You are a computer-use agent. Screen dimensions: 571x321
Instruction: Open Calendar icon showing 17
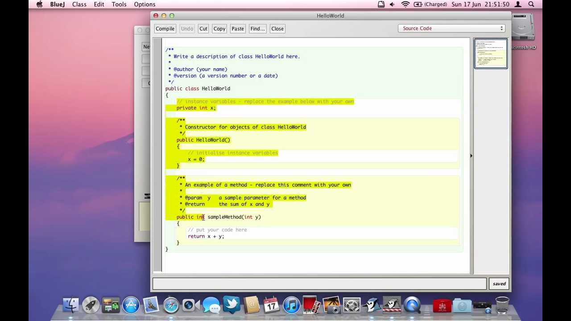[271, 305]
